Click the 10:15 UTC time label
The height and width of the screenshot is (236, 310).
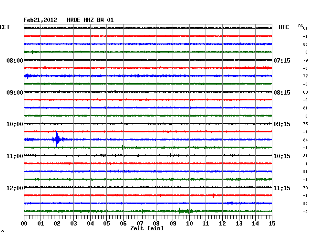pyautogui.click(x=282, y=156)
